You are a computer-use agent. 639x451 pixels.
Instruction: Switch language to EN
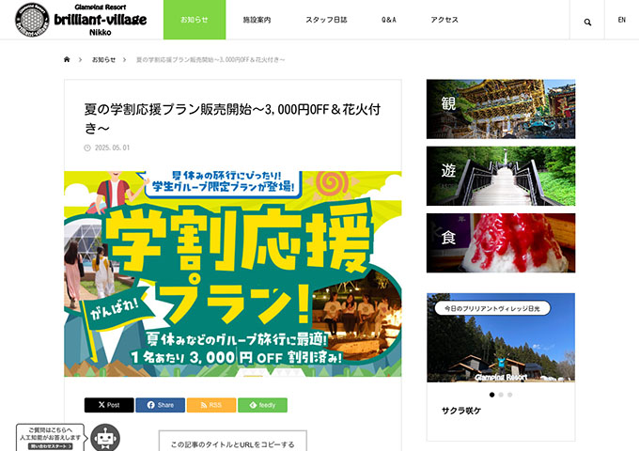tap(621, 21)
